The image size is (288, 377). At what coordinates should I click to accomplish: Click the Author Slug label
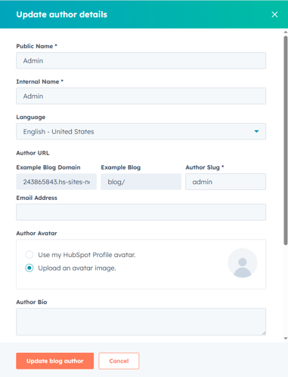[x=205, y=167]
